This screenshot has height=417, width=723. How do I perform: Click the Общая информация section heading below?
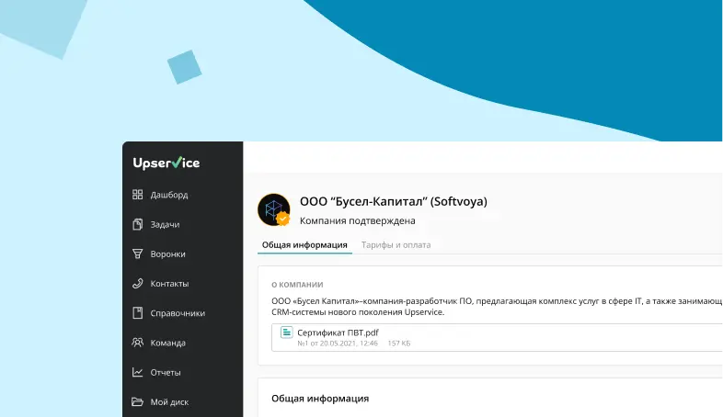click(x=320, y=399)
